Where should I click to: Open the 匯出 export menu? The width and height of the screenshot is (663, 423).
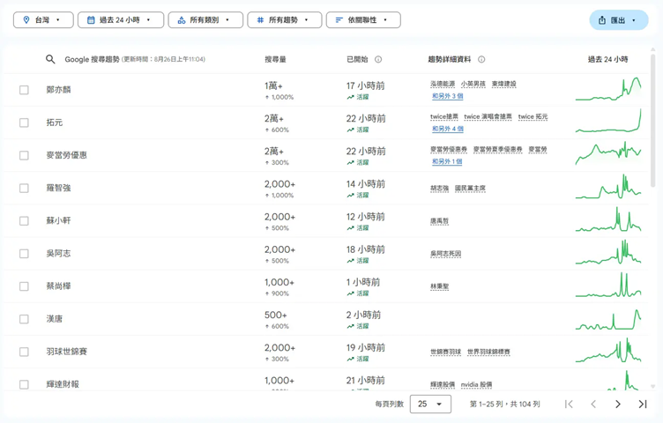pyautogui.click(x=619, y=20)
